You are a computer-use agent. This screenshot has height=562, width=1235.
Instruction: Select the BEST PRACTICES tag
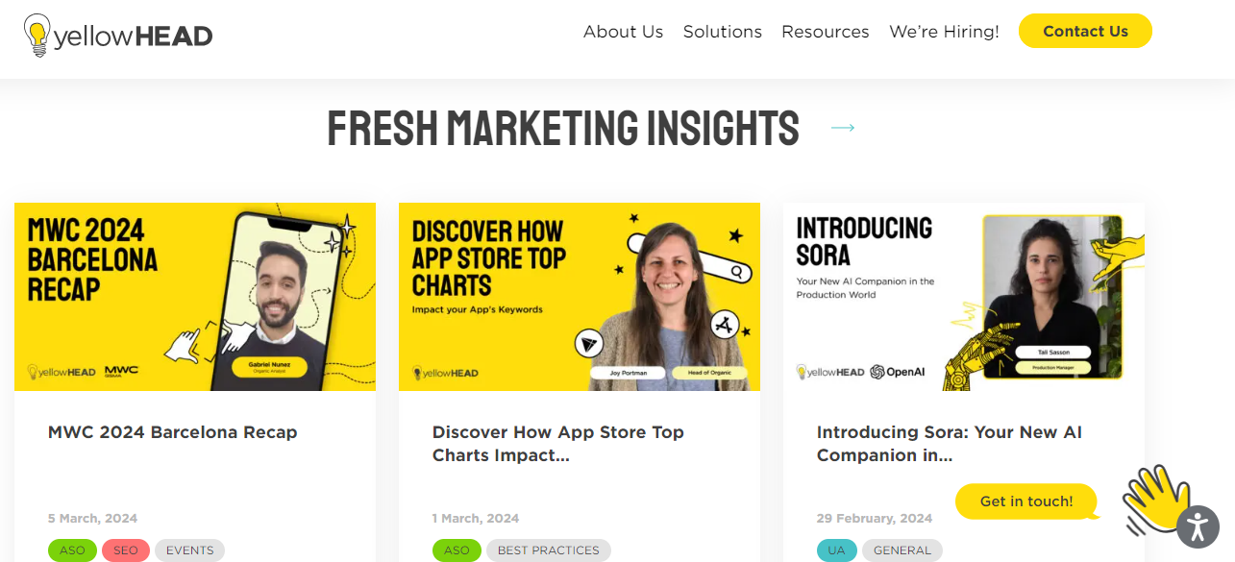click(548, 550)
